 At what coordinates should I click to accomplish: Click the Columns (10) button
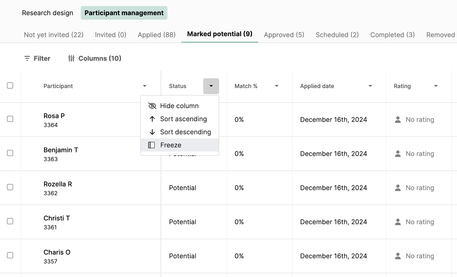[x=95, y=58]
